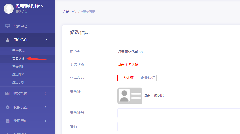This screenshot has width=240, height=134.
Task: Click 会员中心 breadcrumb link
Action: [69, 12]
